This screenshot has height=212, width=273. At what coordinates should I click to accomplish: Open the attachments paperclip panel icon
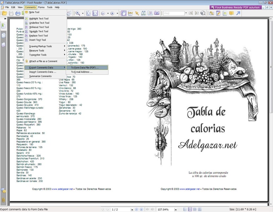pos(4,200)
